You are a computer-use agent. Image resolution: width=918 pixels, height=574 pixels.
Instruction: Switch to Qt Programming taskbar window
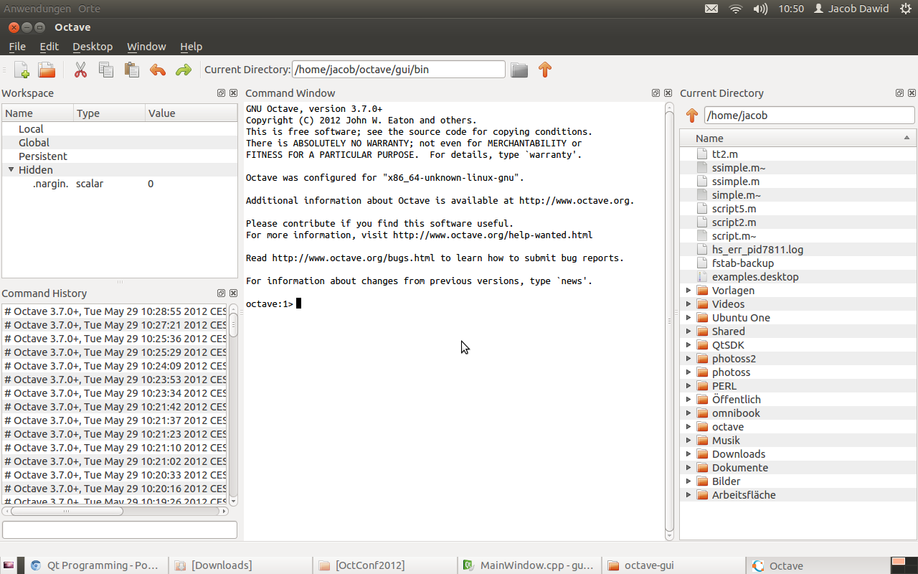(97, 565)
